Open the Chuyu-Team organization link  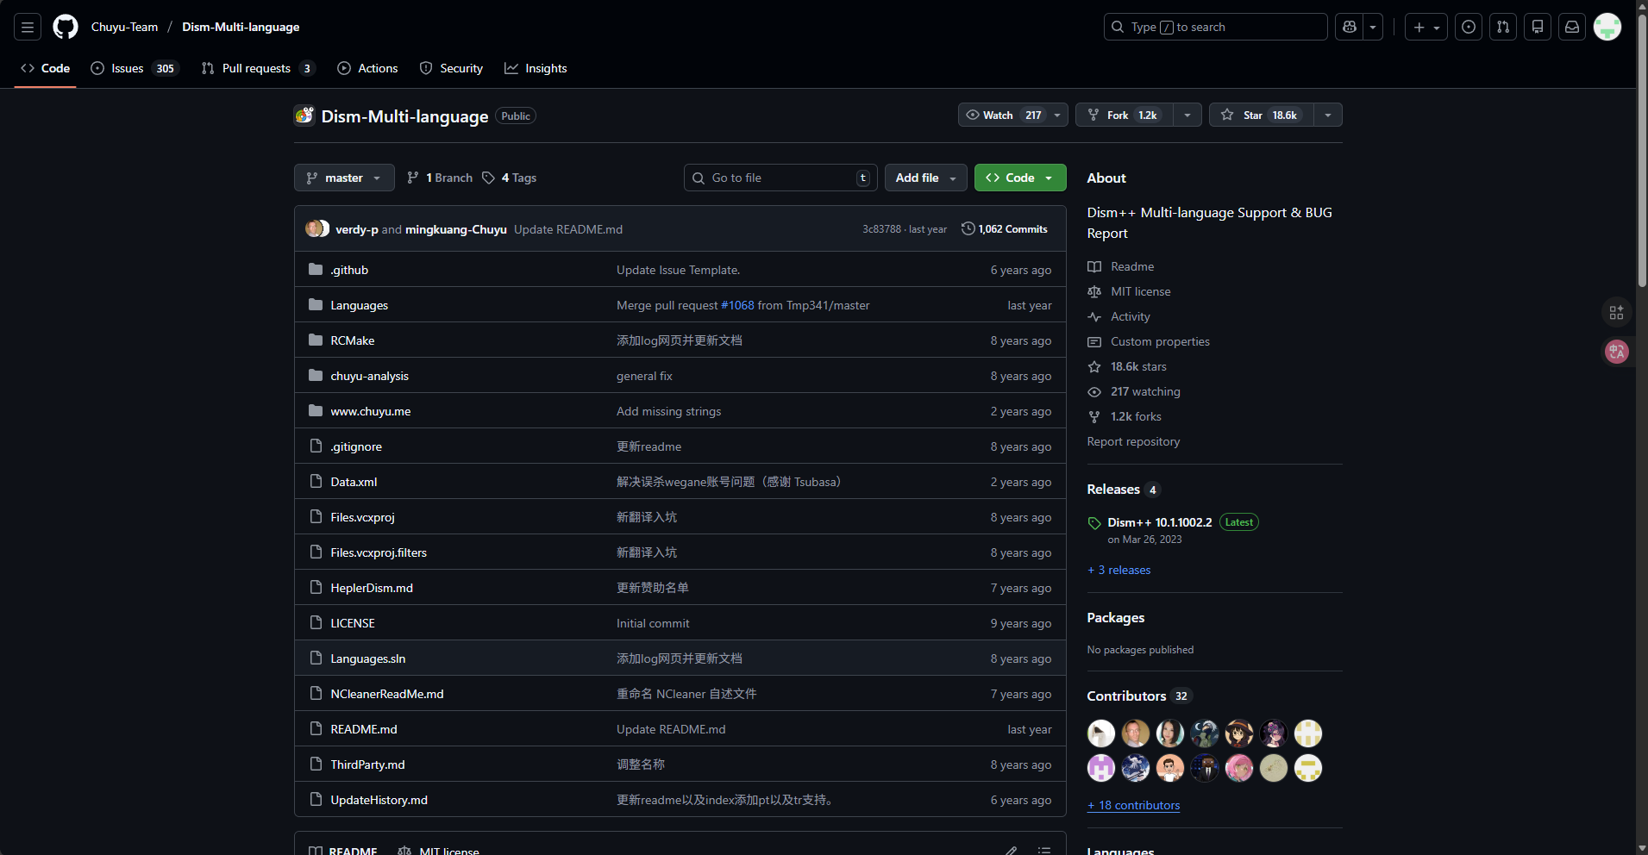pyautogui.click(x=125, y=27)
